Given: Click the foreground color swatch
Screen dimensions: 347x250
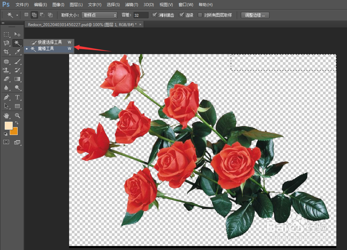Looking at the screenshot, I should (x=8, y=126).
